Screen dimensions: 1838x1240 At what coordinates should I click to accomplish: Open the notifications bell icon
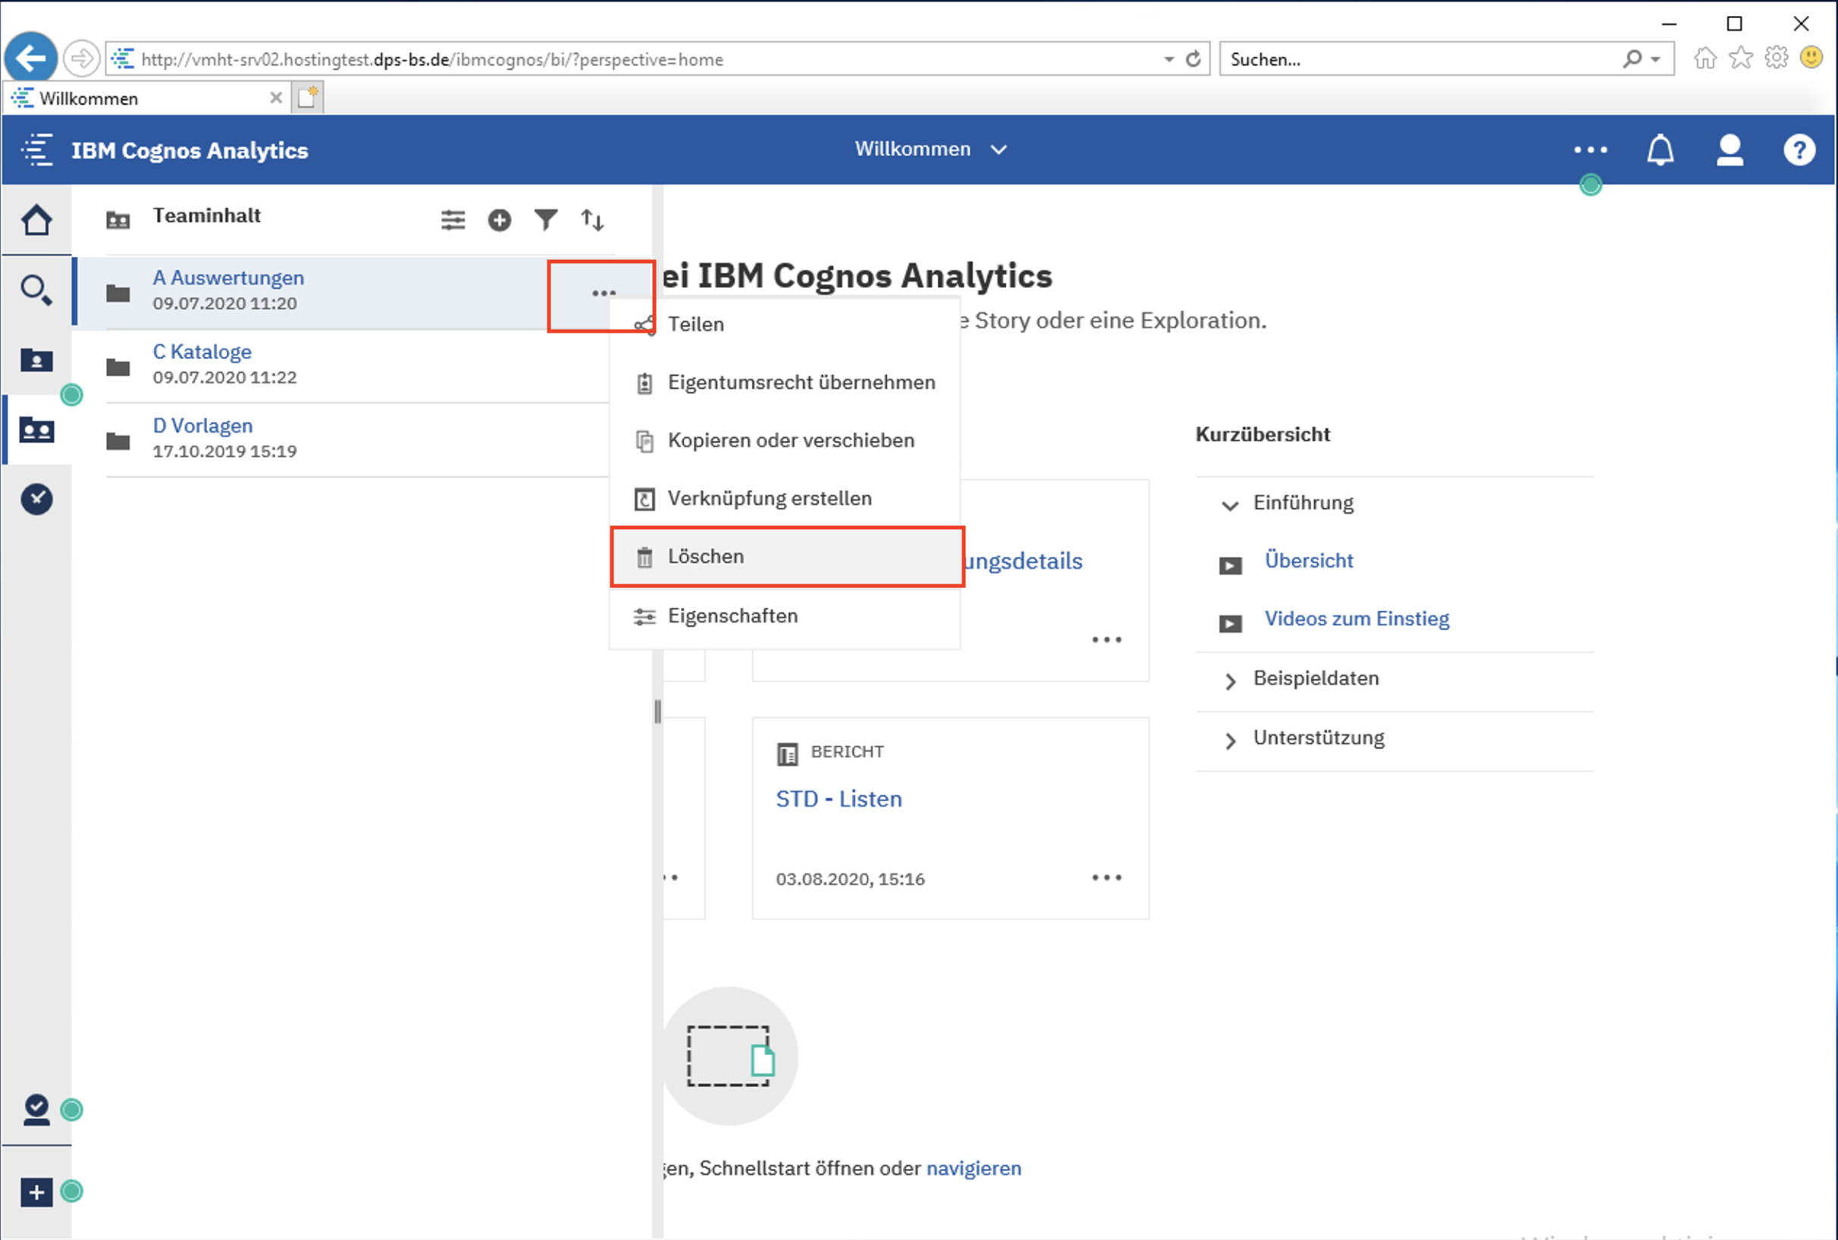[1660, 150]
